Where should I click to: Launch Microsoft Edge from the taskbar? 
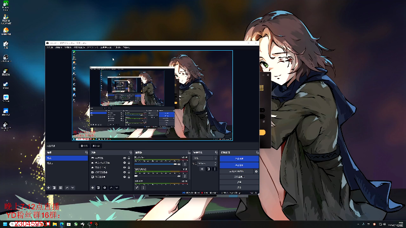(x=61, y=224)
